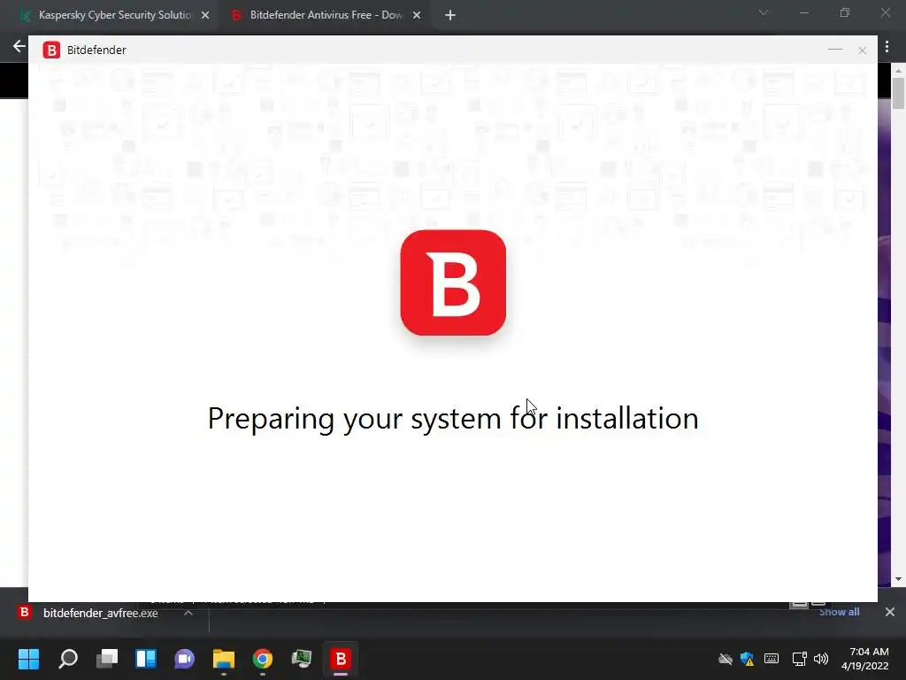Open the volume tray icon
Viewport: 906px width, 680px height.
point(821,659)
